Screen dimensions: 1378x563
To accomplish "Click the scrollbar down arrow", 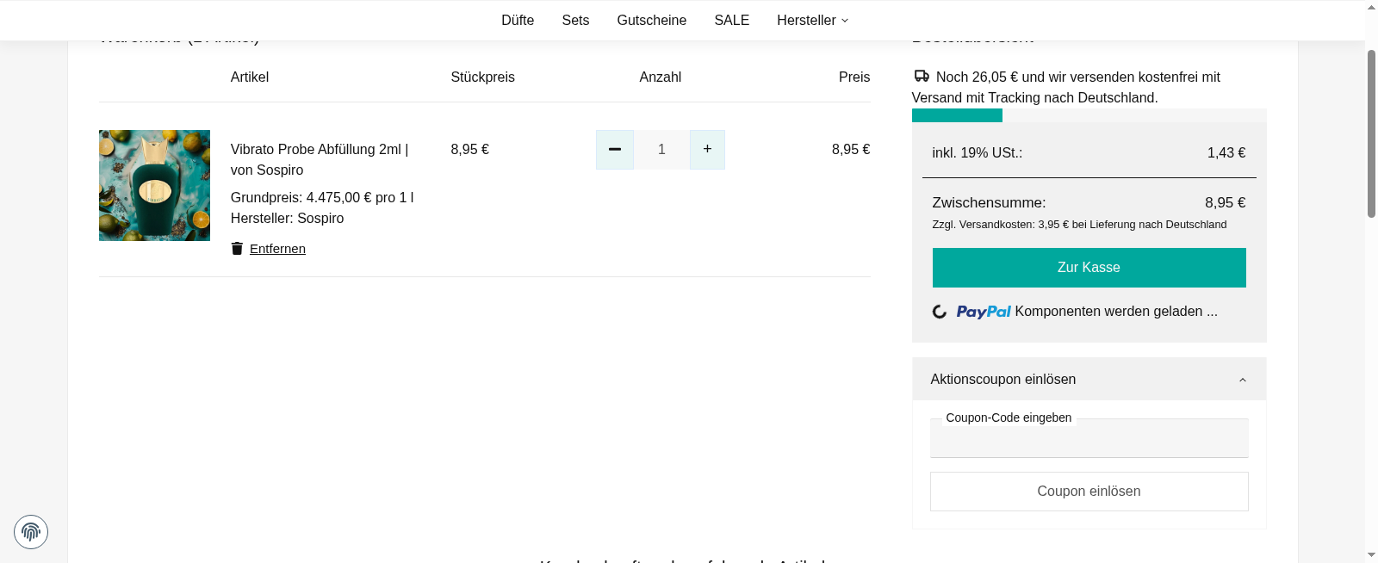I will pyautogui.click(x=1371, y=555).
